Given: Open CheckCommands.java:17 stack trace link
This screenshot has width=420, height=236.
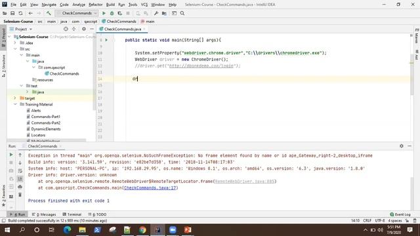Looking at the screenshot, I should pyautogui.click(x=150, y=188).
